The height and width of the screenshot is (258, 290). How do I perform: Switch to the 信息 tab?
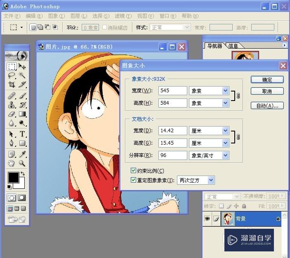coord(233,46)
